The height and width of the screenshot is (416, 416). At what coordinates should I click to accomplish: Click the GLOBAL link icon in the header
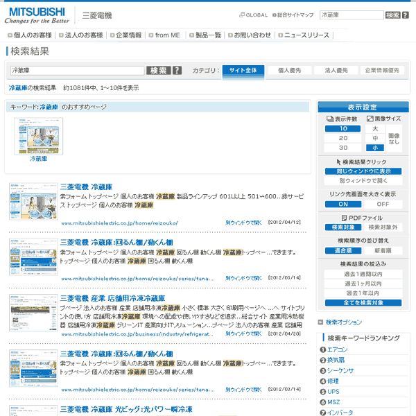(242, 15)
